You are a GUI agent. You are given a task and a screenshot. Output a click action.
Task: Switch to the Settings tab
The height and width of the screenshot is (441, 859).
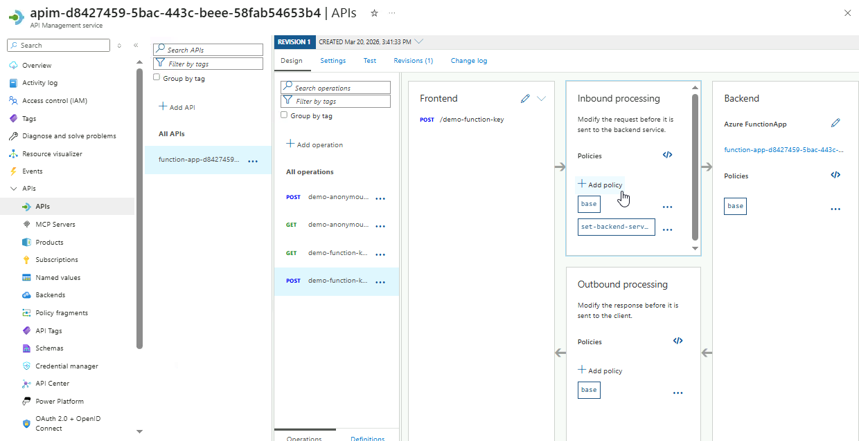click(x=333, y=61)
